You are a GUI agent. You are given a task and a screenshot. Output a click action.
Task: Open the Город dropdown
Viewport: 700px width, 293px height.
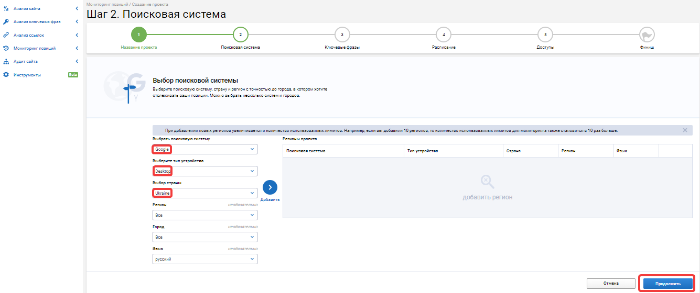coord(205,237)
